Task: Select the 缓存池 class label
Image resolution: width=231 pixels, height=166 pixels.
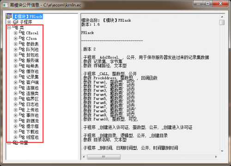Action: [32, 71]
